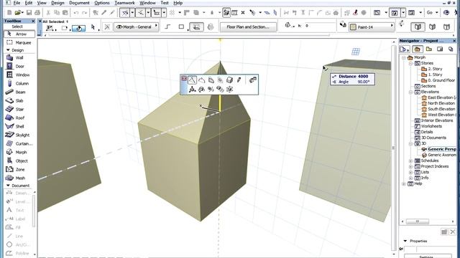The width and height of the screenshot is (460, 258).
Task: Click the white surface painter icon beside Paint-14
Action: click(343, 24)
